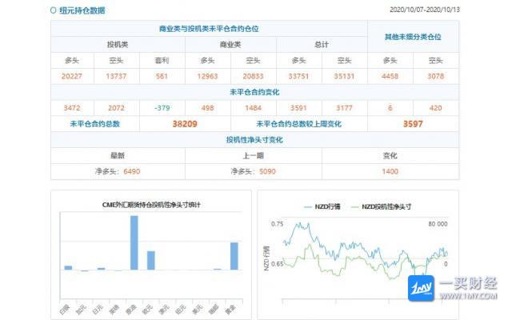Select the change value 498
The image size is (512, 320).
(207, 108)
